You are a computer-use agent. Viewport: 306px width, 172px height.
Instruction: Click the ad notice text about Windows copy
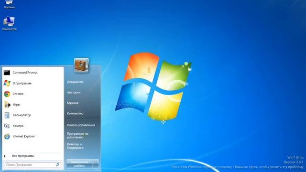click(x=237, y=167)
